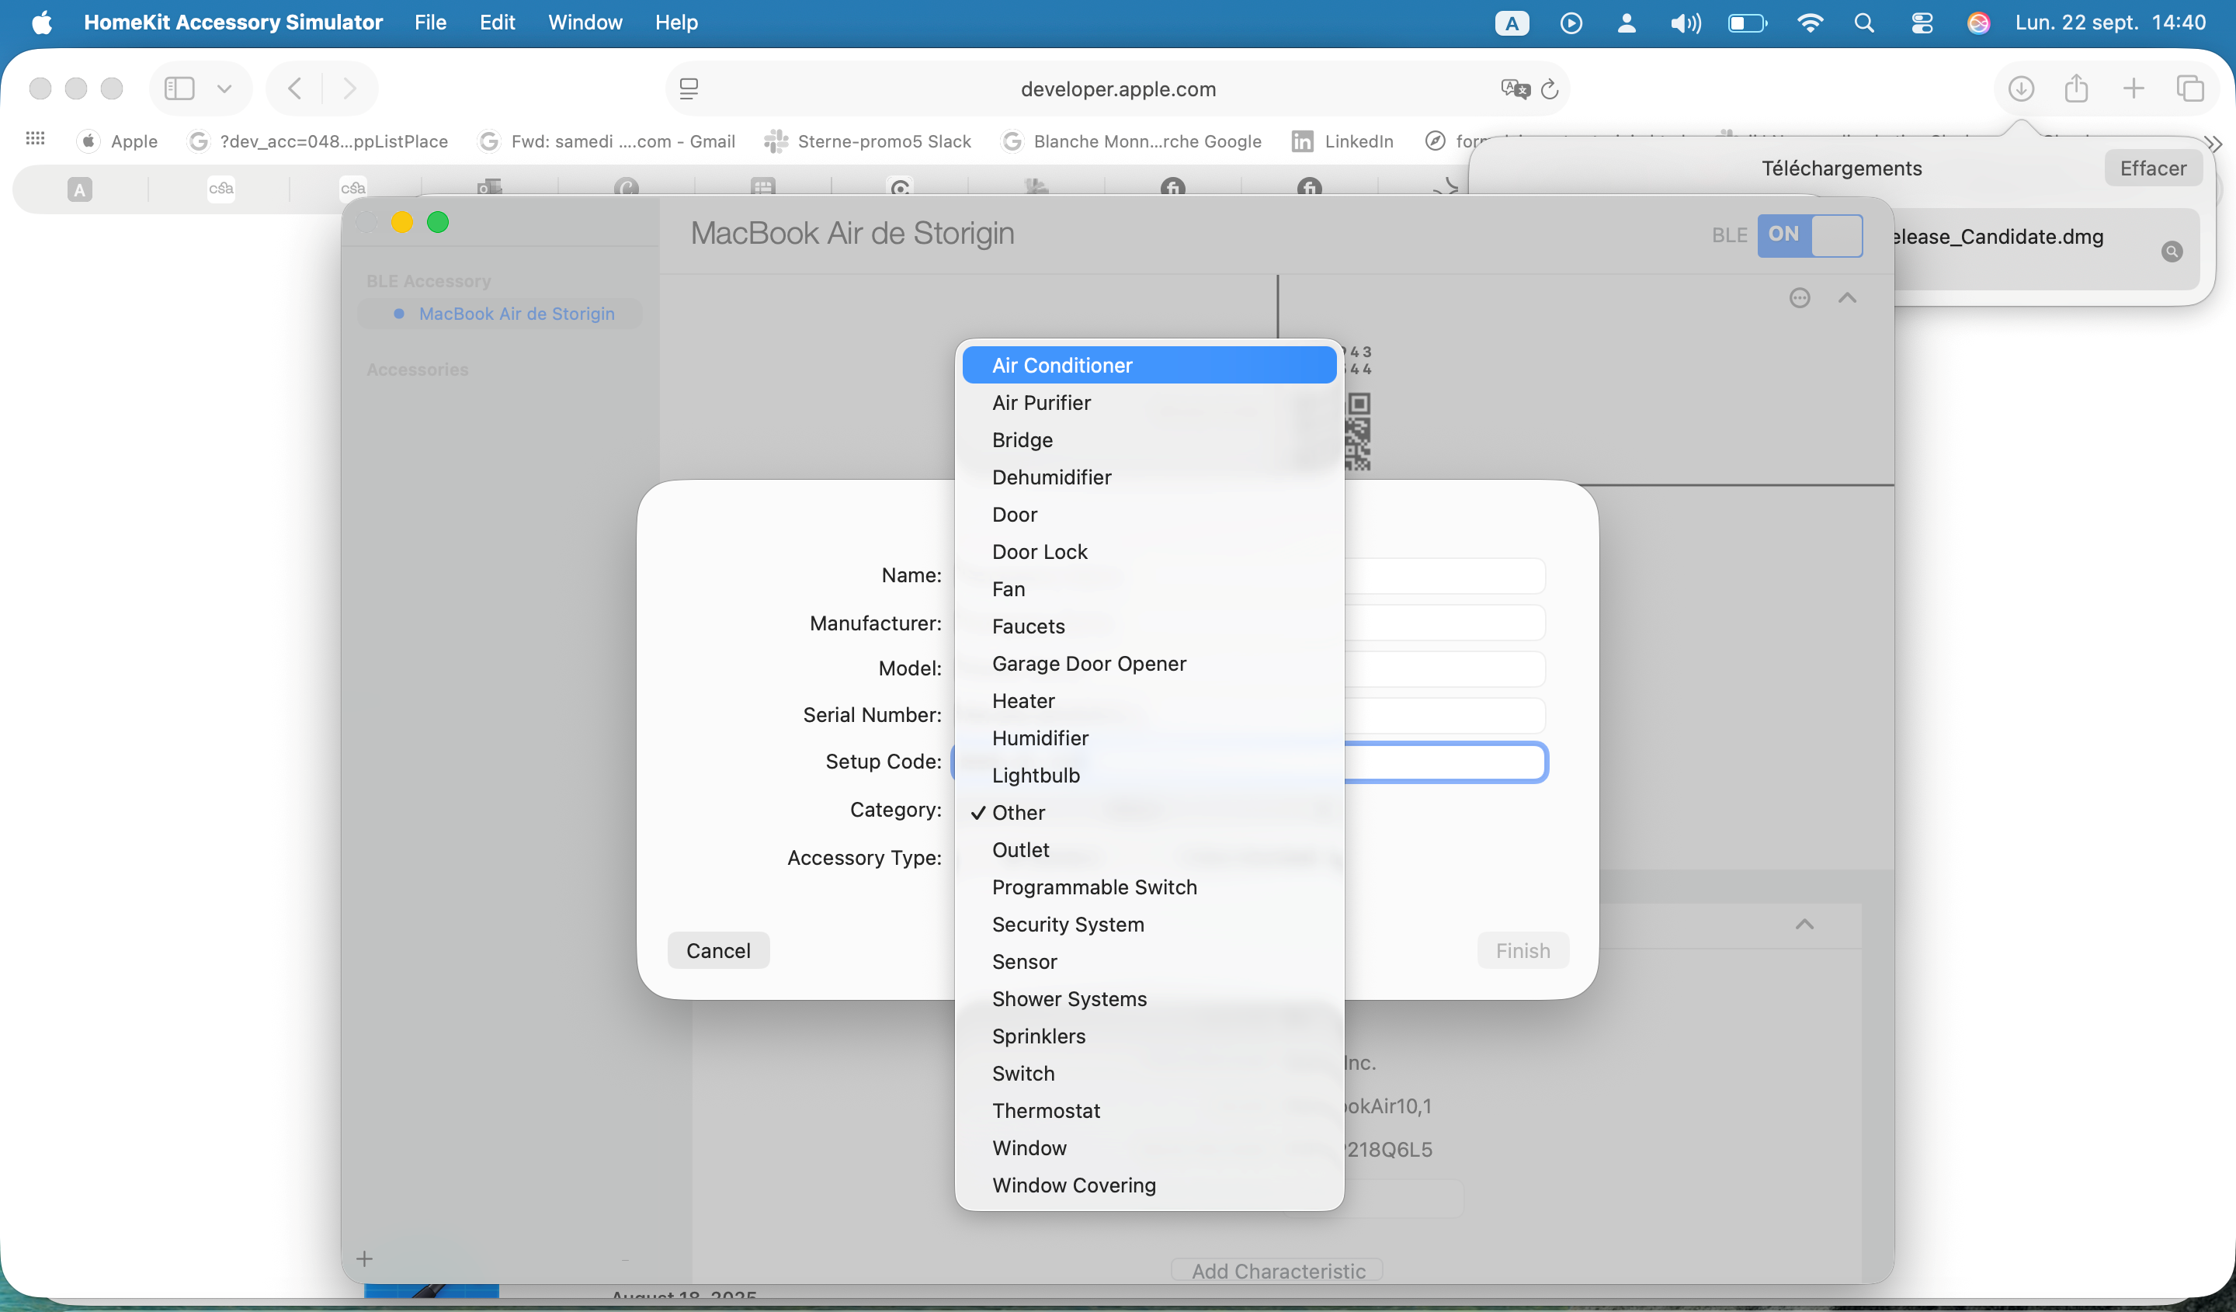Click the Model input field
Viewport: 2236px width, 1312px height.
(1446, 669)
